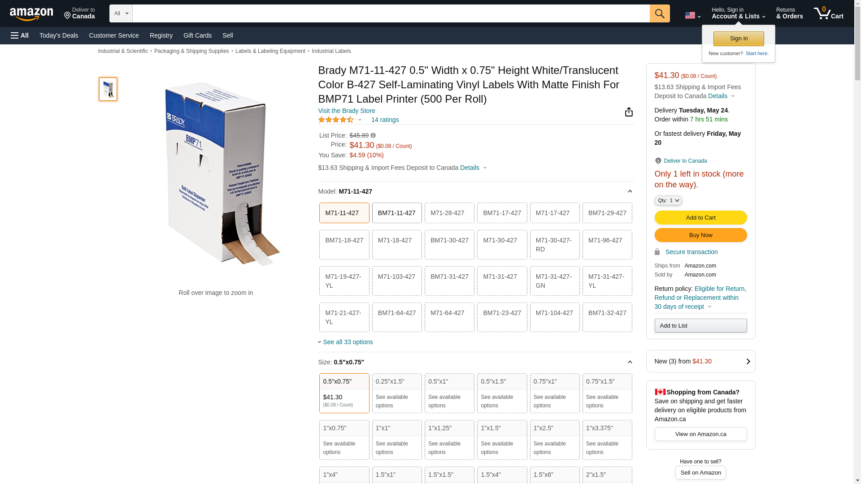Click the US flag language selector
Image resolution: width=861 pixels, height=484 pixels.
click(x=692, y=15)
